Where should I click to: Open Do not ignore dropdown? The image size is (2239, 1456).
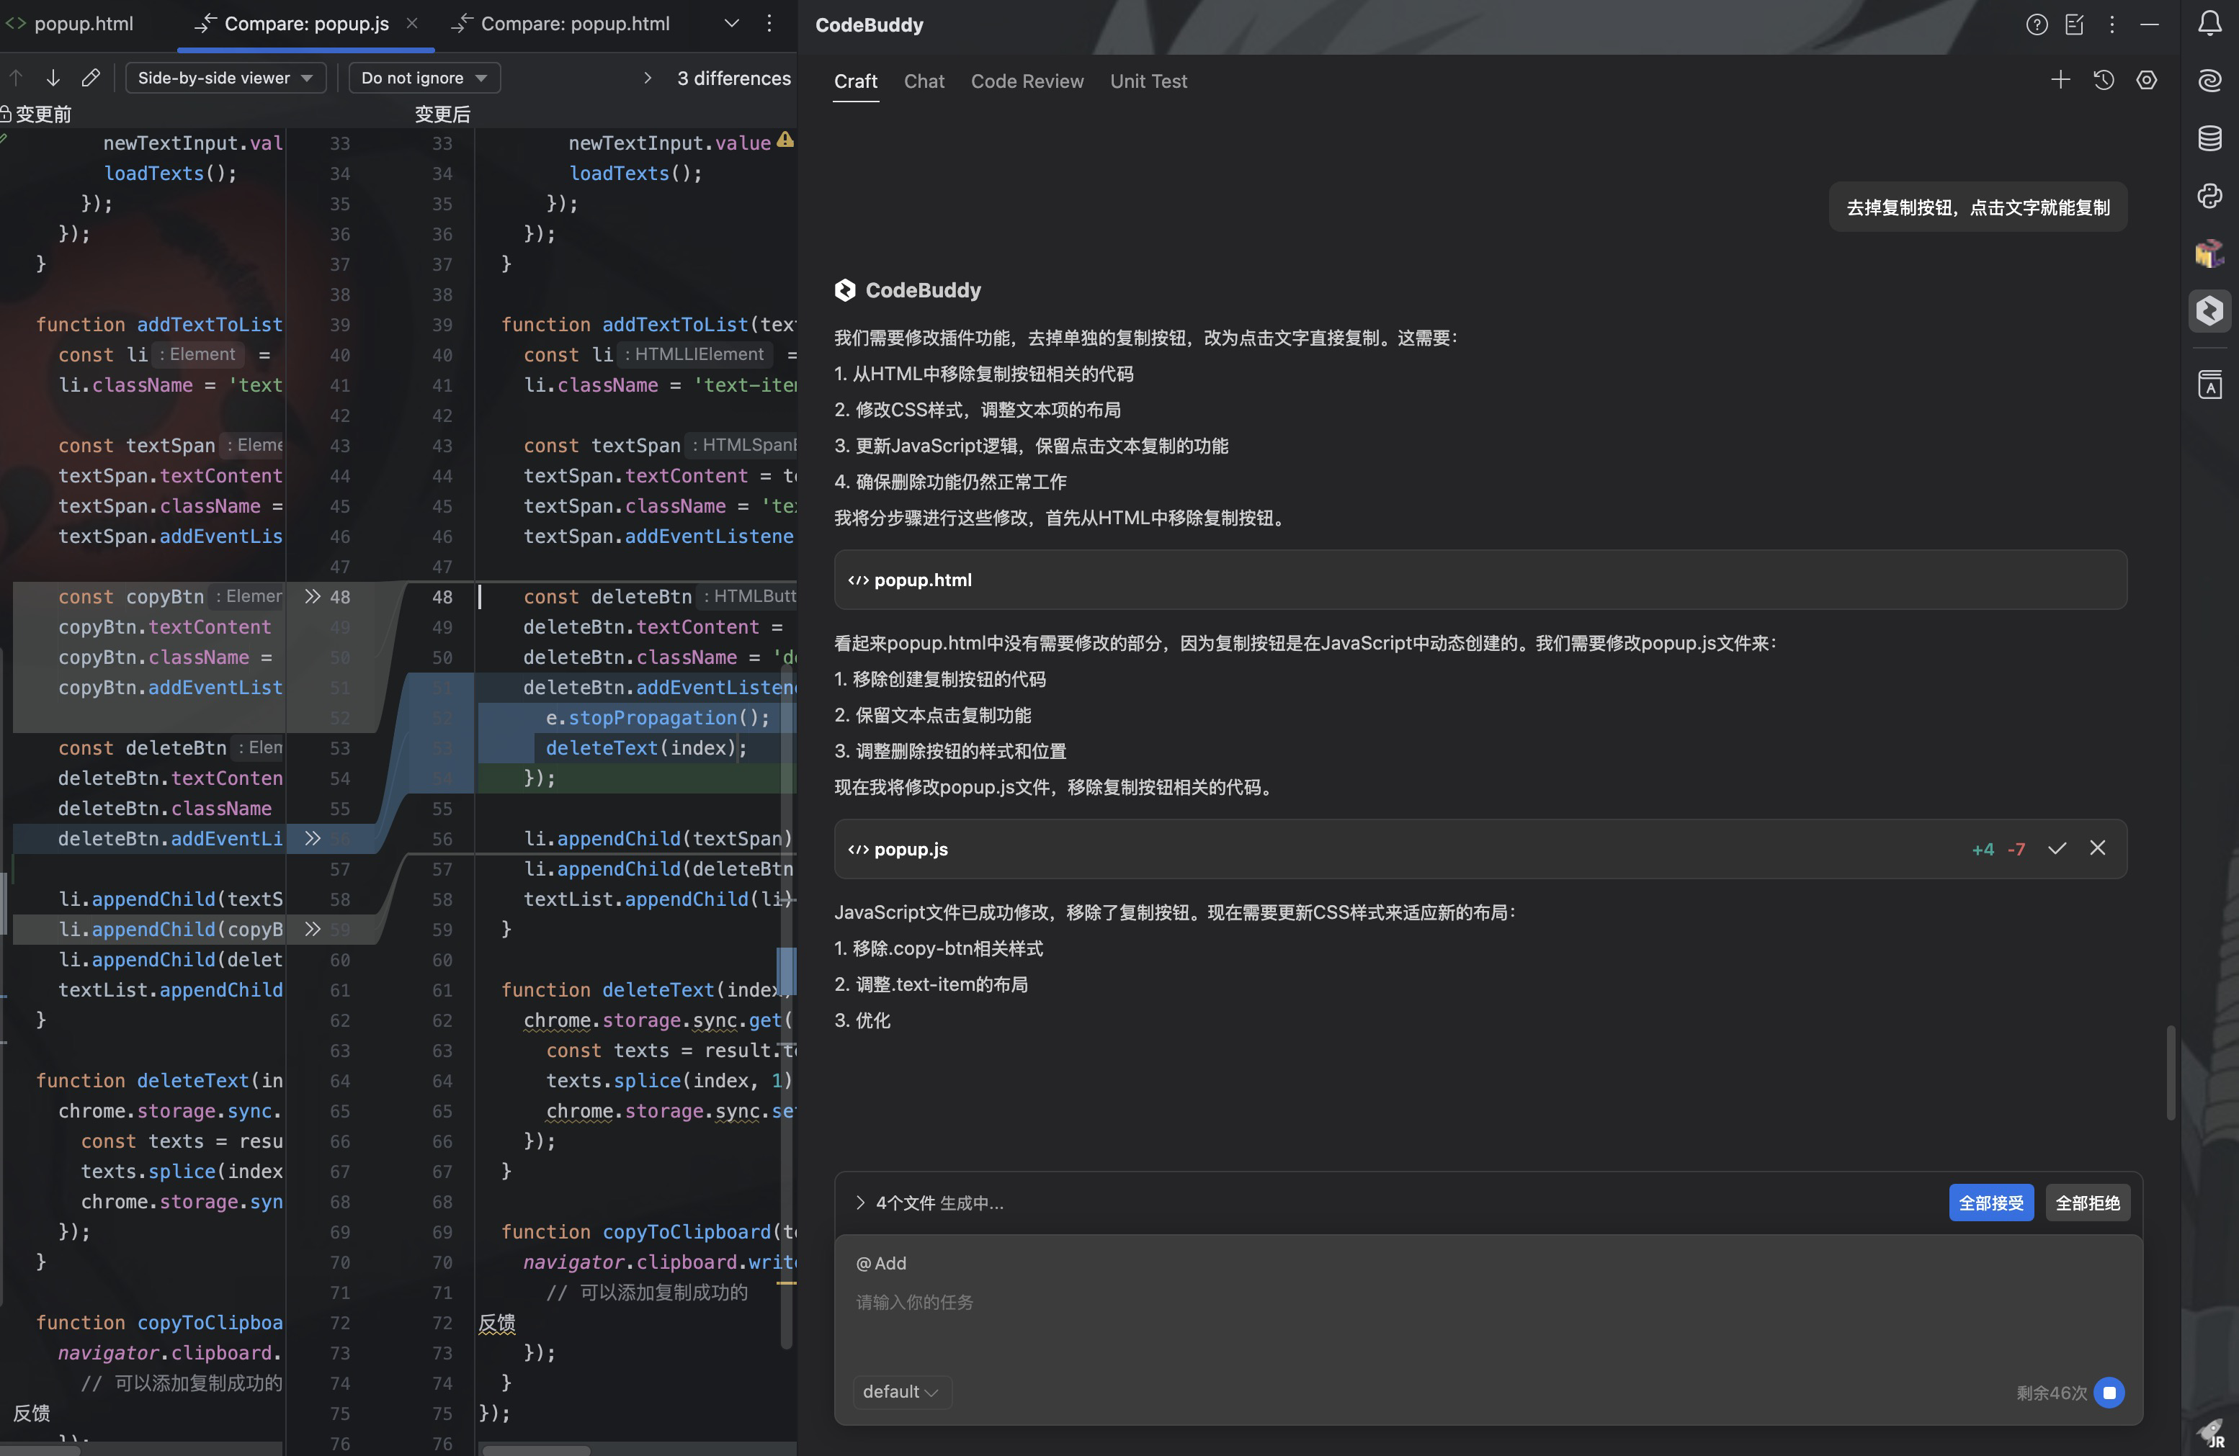(x=424, y=78)
